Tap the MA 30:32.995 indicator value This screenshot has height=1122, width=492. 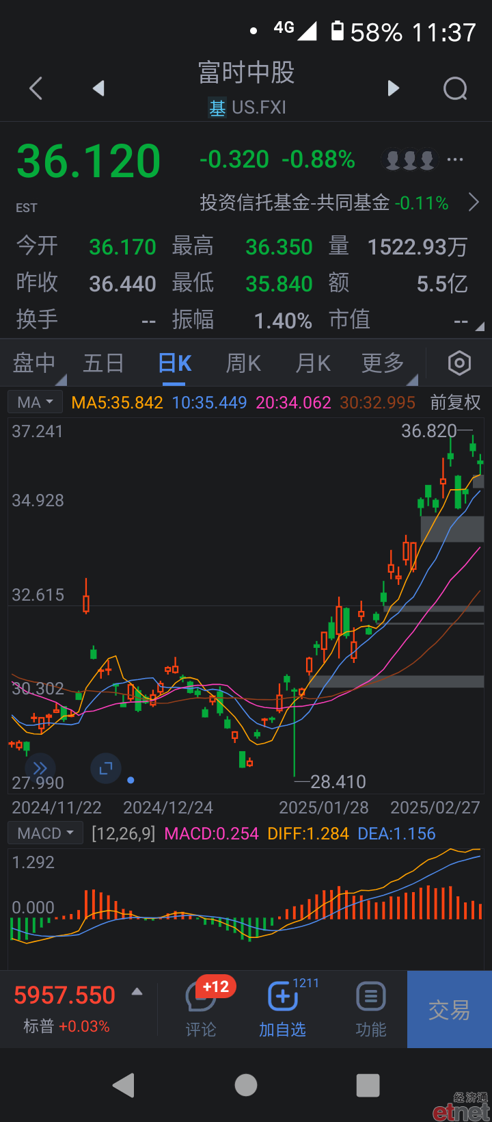pyautogui.click(x=377, y=402)
